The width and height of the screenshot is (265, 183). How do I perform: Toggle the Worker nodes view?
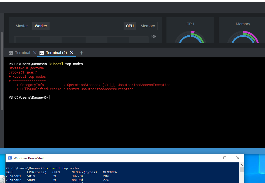click(41, 26)
